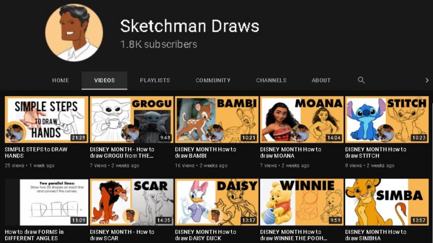Click the Winnie the Pooh title link
433x243 pixels.
tap(293, 235)
